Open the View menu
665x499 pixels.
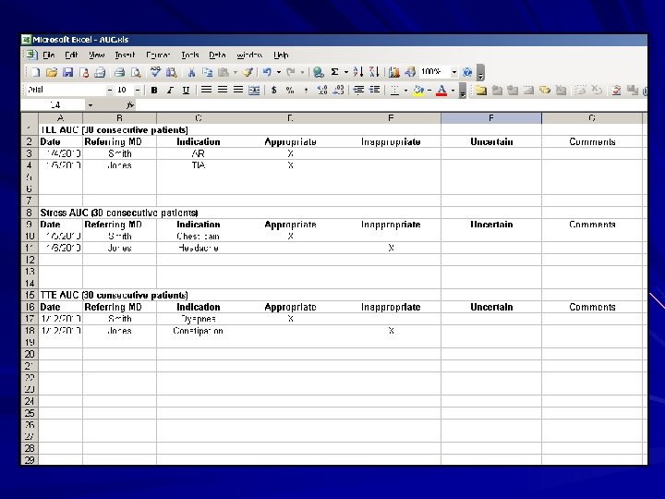point(96,55)
